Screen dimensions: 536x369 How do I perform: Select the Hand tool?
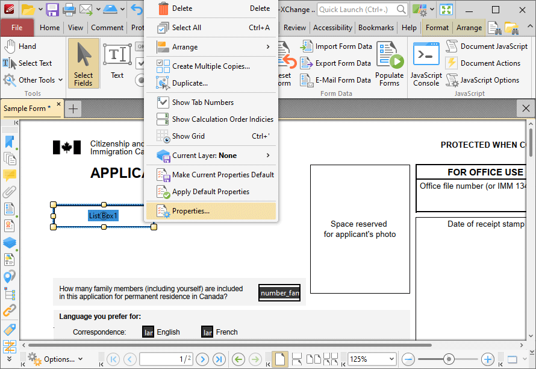(20, 46)
